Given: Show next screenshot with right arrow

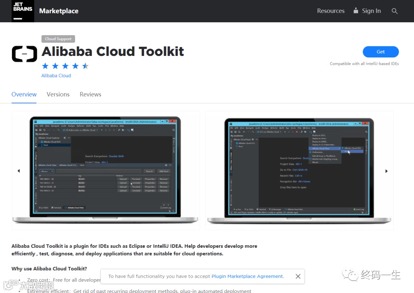Looking at the screenshot, I should pyautogui.click(x=386, y=171).
